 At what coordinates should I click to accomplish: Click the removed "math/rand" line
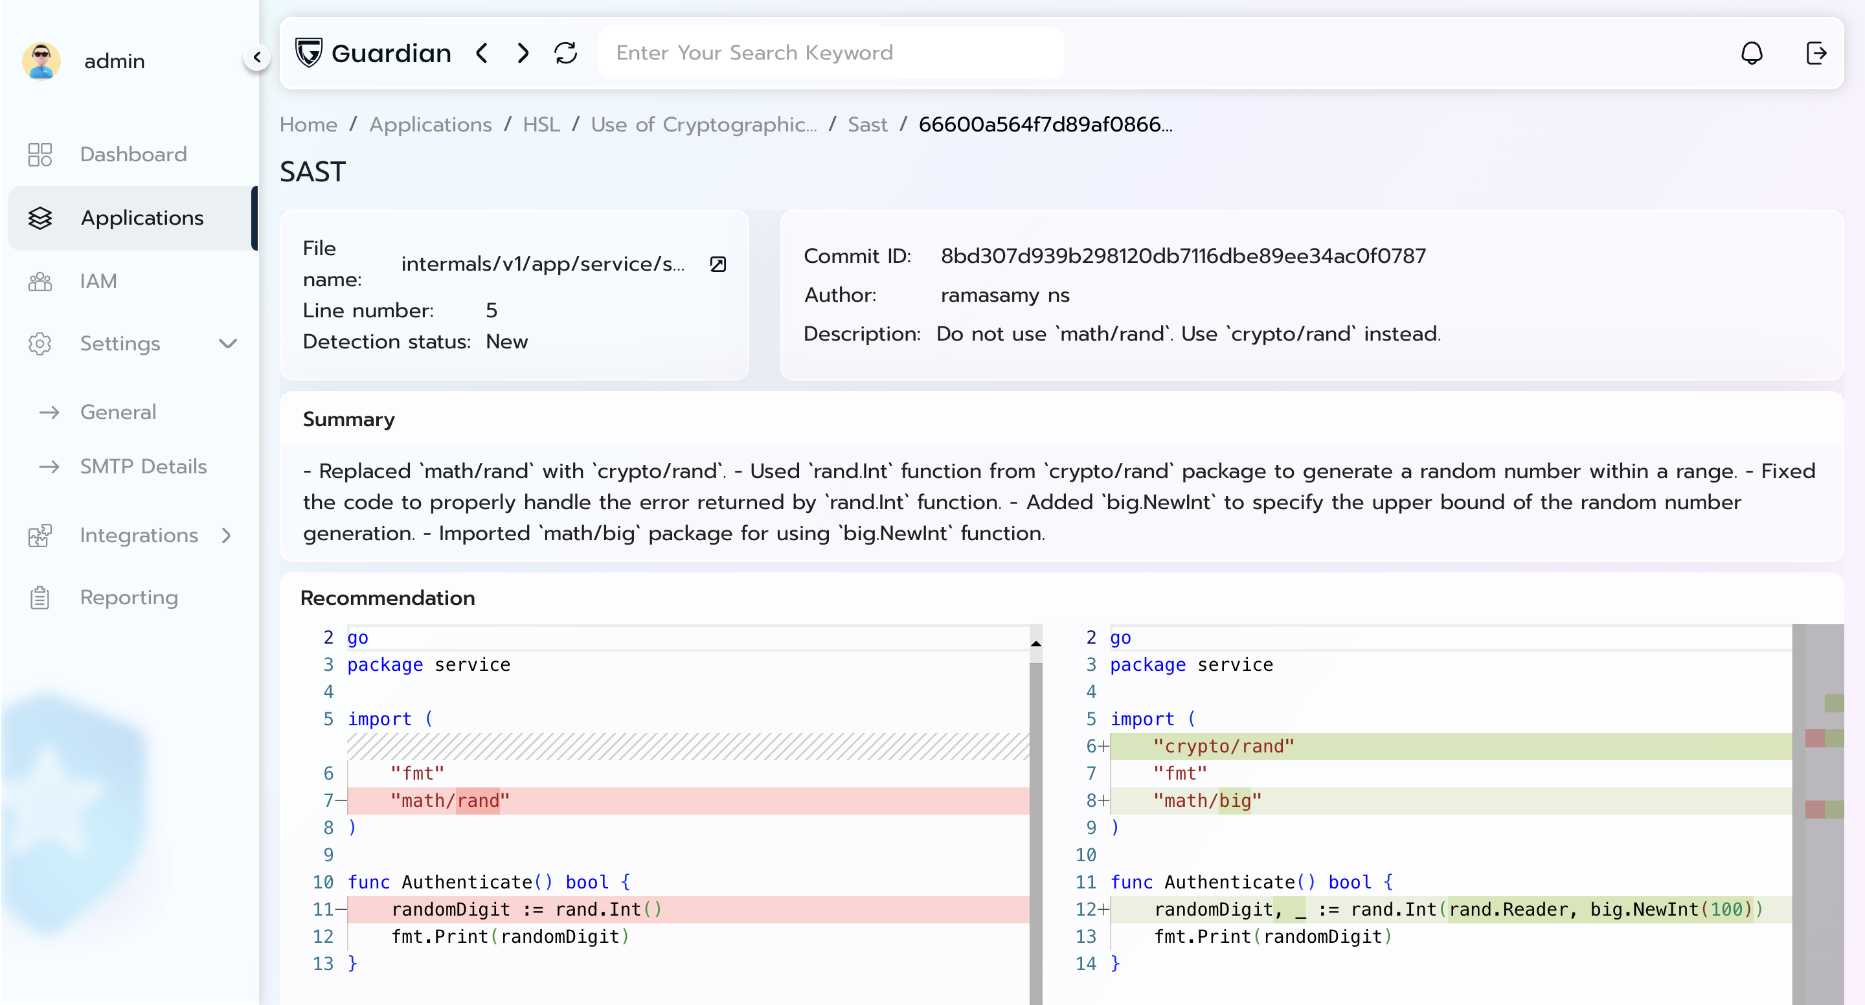(x=688, y=801)
